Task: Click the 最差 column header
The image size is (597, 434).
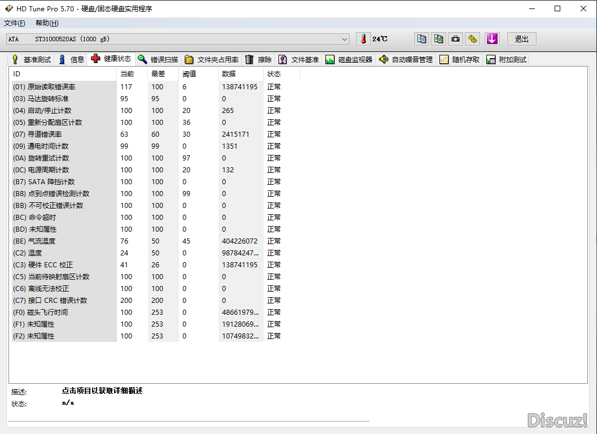Action: pos(163,74)
